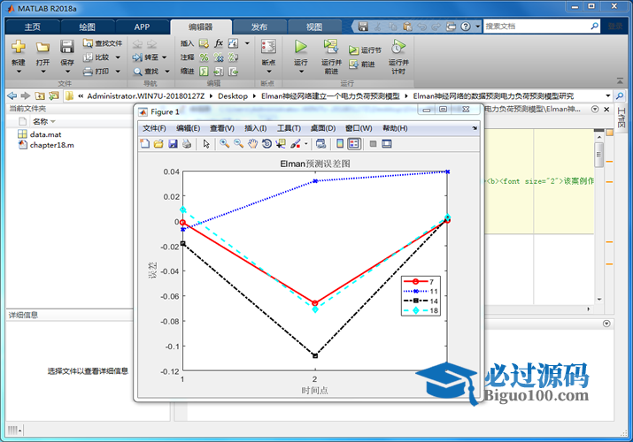Click the Open (打开) folder icon

pos(42,47)
